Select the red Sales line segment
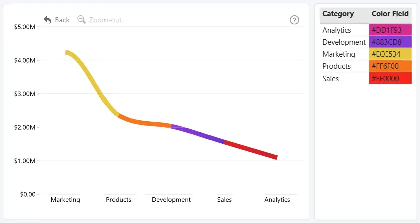 pyautogui.click(x=251, y=149)
